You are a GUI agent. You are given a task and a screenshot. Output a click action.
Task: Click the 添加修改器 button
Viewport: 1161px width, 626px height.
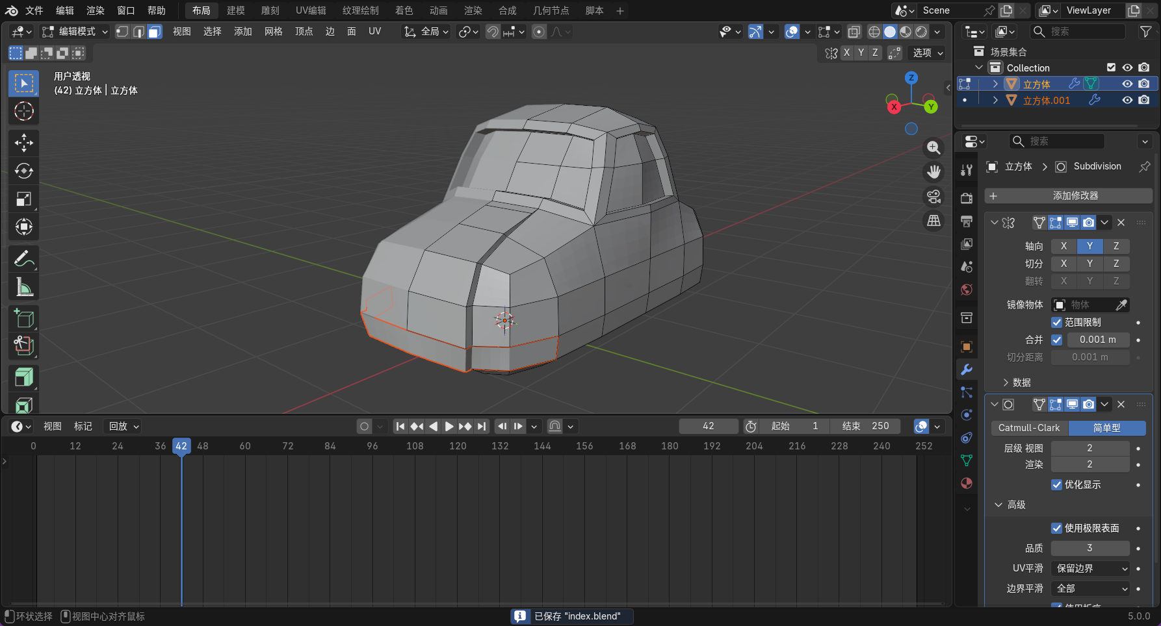1068,196
